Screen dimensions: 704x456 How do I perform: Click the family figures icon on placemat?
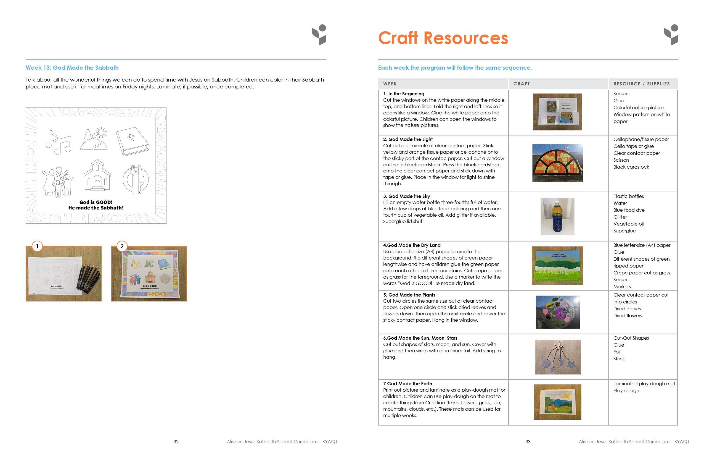pyautogui.click(x=58, y=182)
